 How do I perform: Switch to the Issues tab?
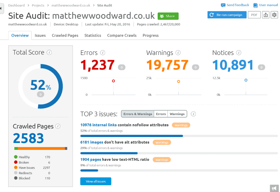(40, 35)
